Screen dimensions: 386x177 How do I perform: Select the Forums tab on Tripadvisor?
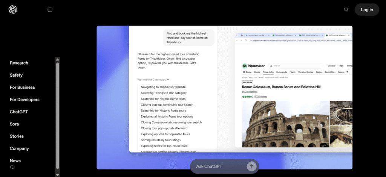coord(341,72)
